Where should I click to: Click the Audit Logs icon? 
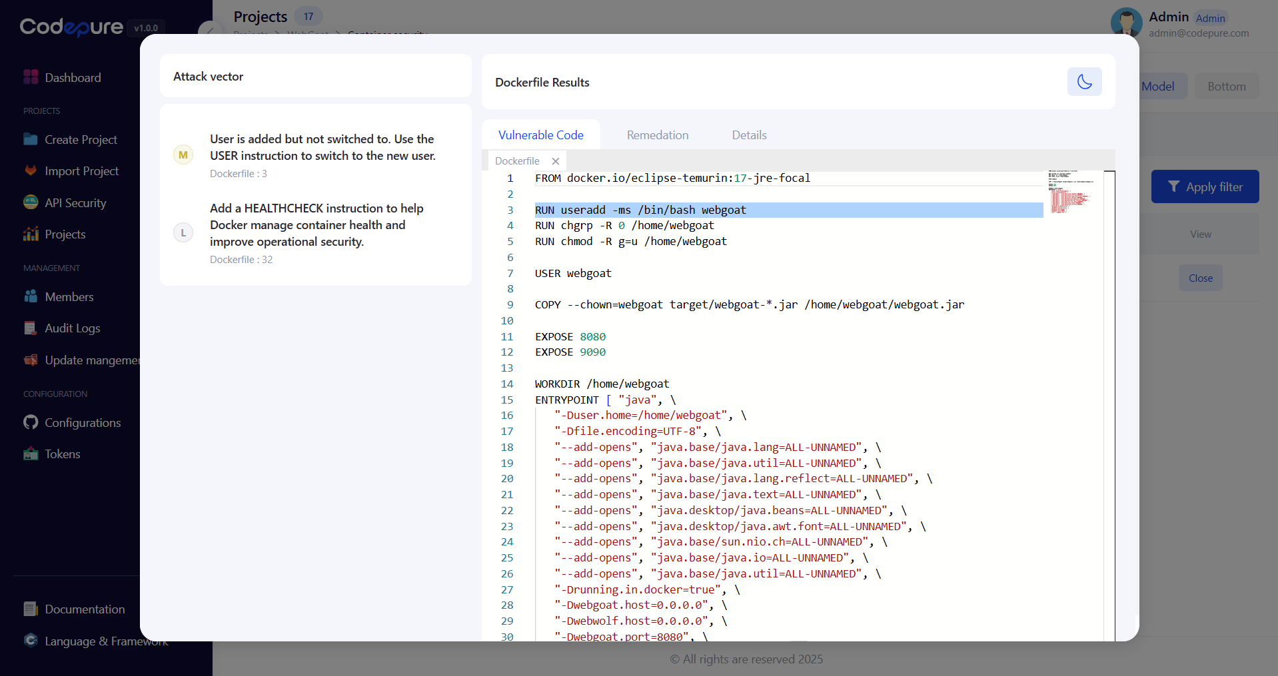pyautogui.click(x=31, y=328)
